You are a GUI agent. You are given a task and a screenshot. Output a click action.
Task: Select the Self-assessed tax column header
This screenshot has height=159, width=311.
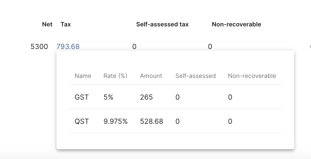click(x=162, y=24)
